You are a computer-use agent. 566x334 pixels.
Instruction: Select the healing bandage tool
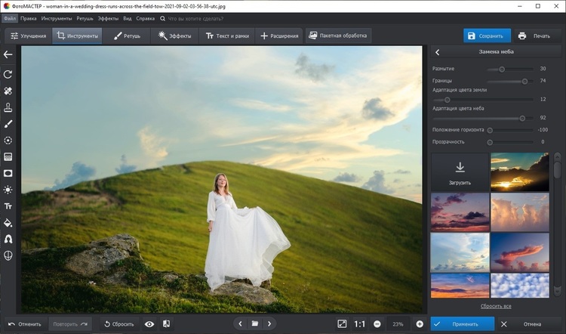point(8,91)
